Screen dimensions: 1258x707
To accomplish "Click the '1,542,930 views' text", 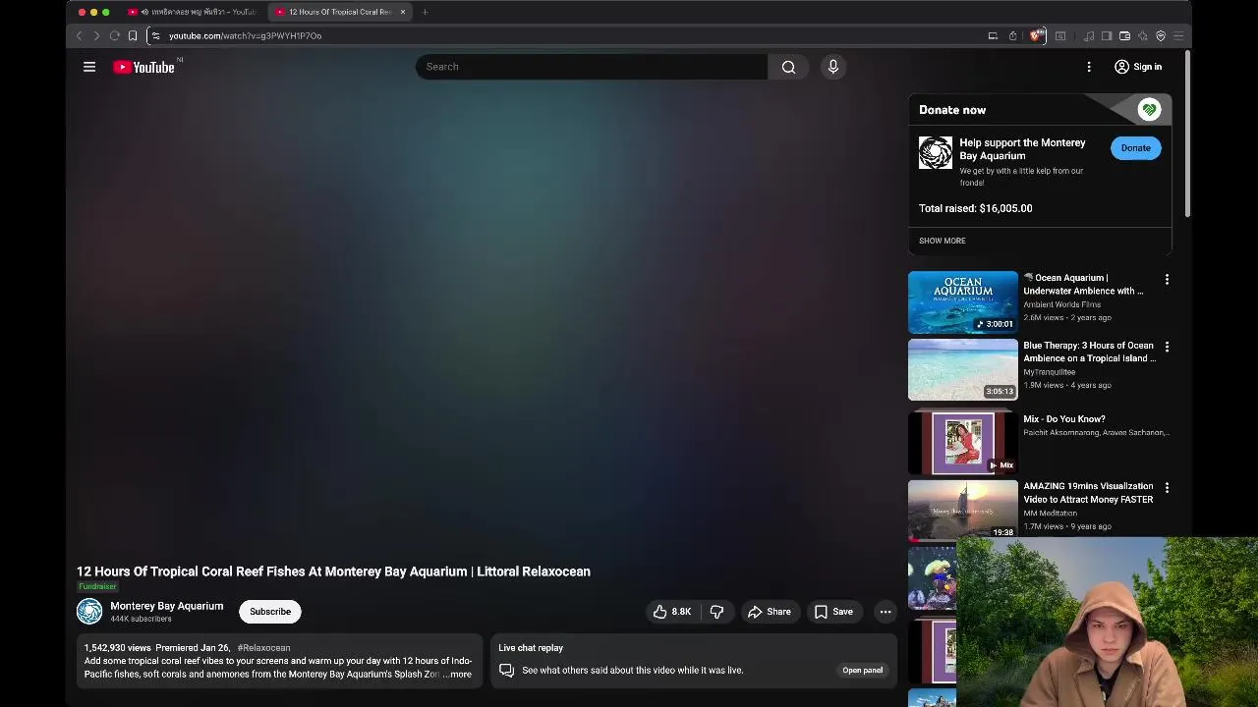I will 118,648.
